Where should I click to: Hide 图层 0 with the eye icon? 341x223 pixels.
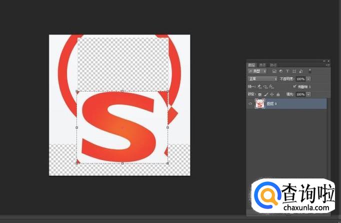250,103
